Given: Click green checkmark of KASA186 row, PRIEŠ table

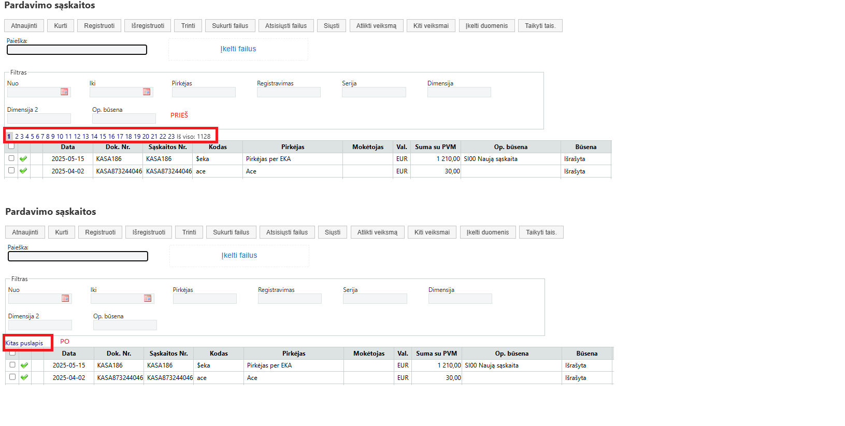Looking at the screenshot, I should (23, 159).
